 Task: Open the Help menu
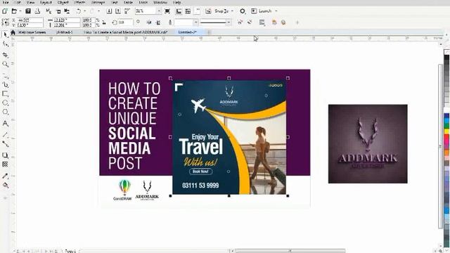176,2
